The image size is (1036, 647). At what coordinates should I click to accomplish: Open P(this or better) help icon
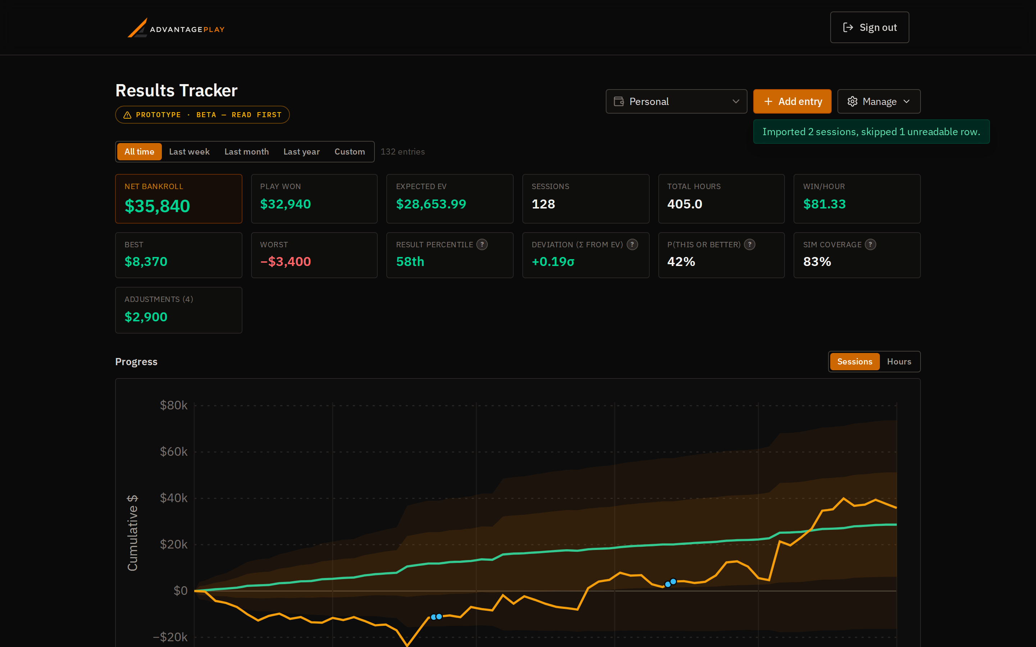tap(750, 244)
